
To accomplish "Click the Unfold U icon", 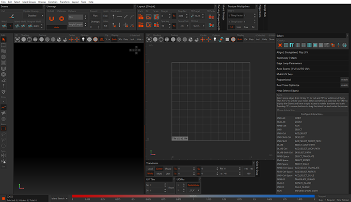I will tap(52, 19).
